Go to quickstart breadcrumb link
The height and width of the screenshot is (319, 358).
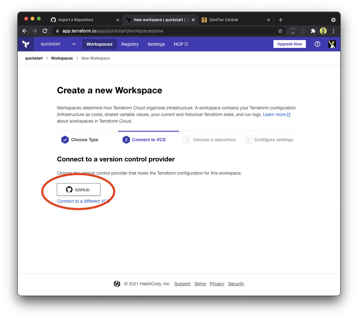(x=34, y=58)
